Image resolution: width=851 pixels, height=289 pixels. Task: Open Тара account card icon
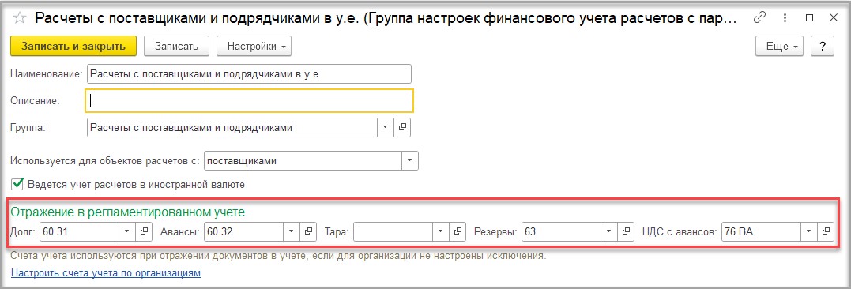click(x=458, y=232)
